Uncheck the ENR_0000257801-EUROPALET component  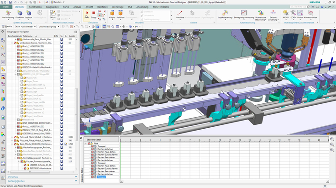coord(18,123)
